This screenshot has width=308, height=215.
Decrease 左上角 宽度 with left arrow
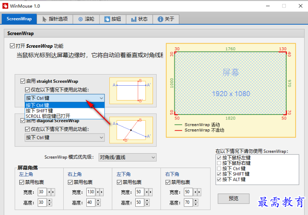49,192
